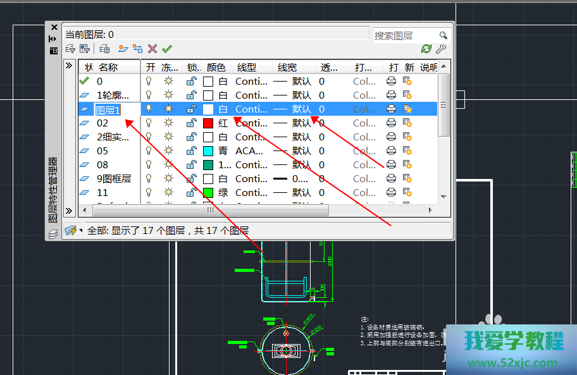This screenshot has height=375, width=577.
Task: Click the New Layer toolbar icon
Action: tap(123, 49)
